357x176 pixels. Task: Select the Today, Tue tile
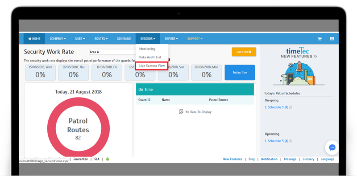(x=240, y=73)
